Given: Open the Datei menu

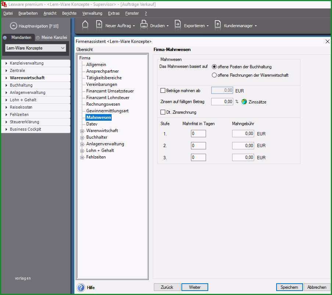Looking at the screenshot, I should coord(8,13).
